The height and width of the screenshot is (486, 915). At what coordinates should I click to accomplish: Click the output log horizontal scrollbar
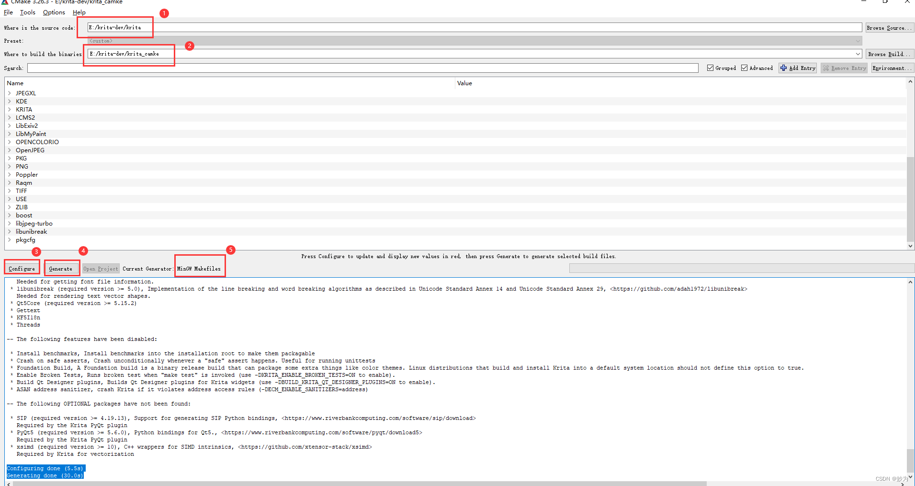point(359,484)
